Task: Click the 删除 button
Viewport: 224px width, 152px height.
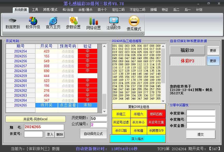Action: pos(60,134)
